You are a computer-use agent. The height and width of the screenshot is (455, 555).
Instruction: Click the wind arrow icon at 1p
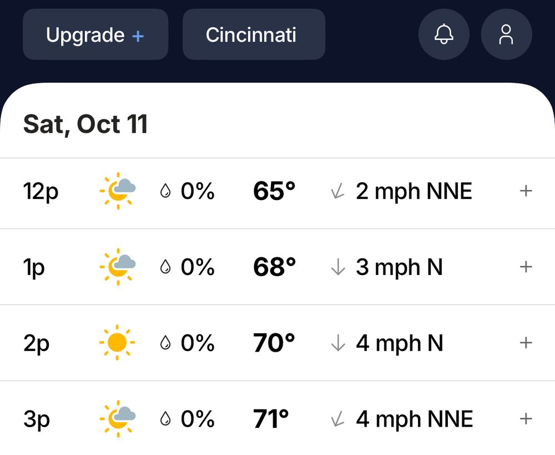[x=337, y=268]
